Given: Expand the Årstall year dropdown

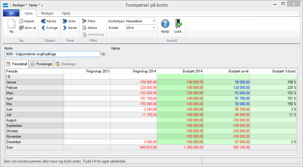Looking at the screenshot, I should coord(154,28).
